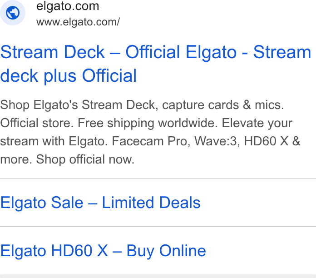
Task: Open the Elgato Sale – Limited Deals sitelink
Action: (100, 203)
